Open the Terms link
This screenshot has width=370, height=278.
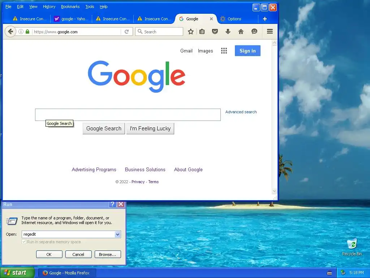(x=153, y=182)
